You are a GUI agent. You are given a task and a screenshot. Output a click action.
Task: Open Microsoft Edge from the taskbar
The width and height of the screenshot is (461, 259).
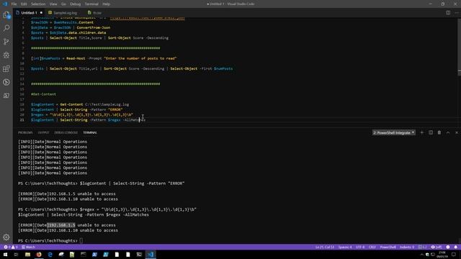click(50, 254)
